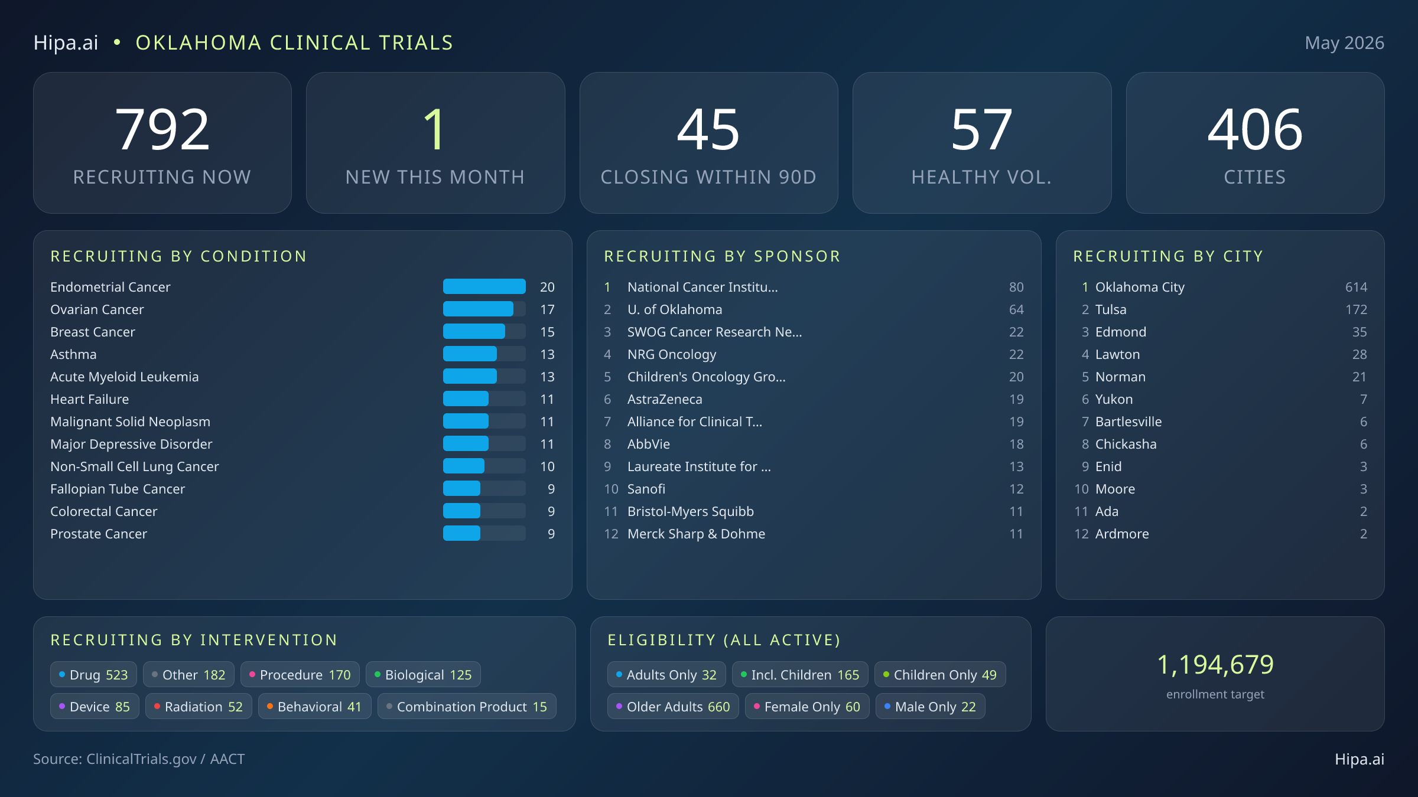Select Major Depressive Disorder condition
Screen dimensions: 1418x797
coord(303,444)
